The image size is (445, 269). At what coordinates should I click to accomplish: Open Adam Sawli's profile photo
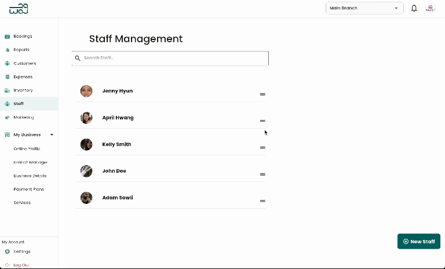pyautogui.click(x=86, y=198)
